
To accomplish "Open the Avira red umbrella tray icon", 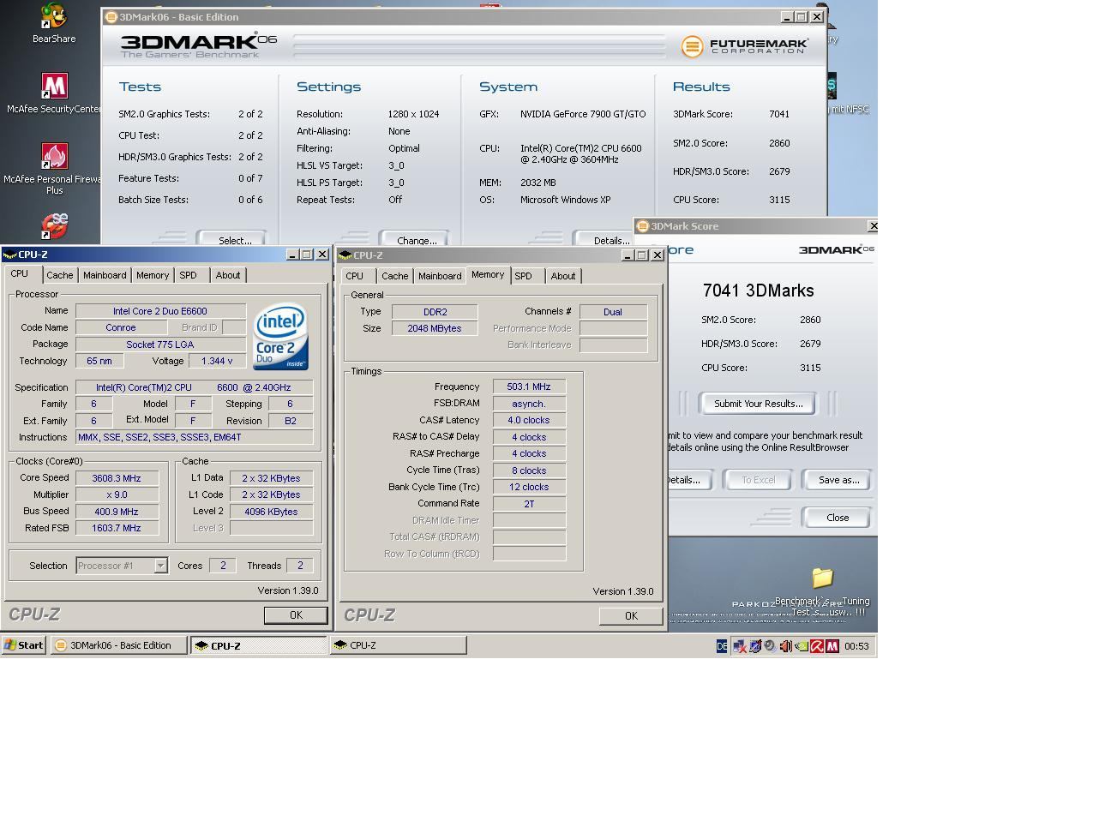I will pyautogui.click(x=817, y=646).
